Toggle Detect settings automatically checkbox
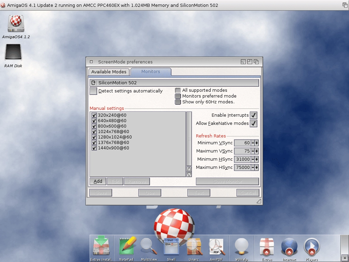349x262 pixels. coord(93,91)
